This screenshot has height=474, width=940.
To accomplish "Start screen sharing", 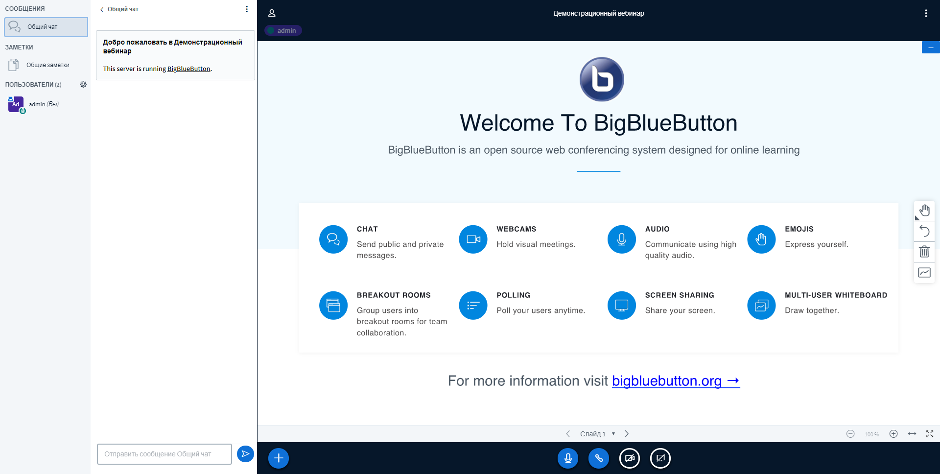I will [660, 458].
